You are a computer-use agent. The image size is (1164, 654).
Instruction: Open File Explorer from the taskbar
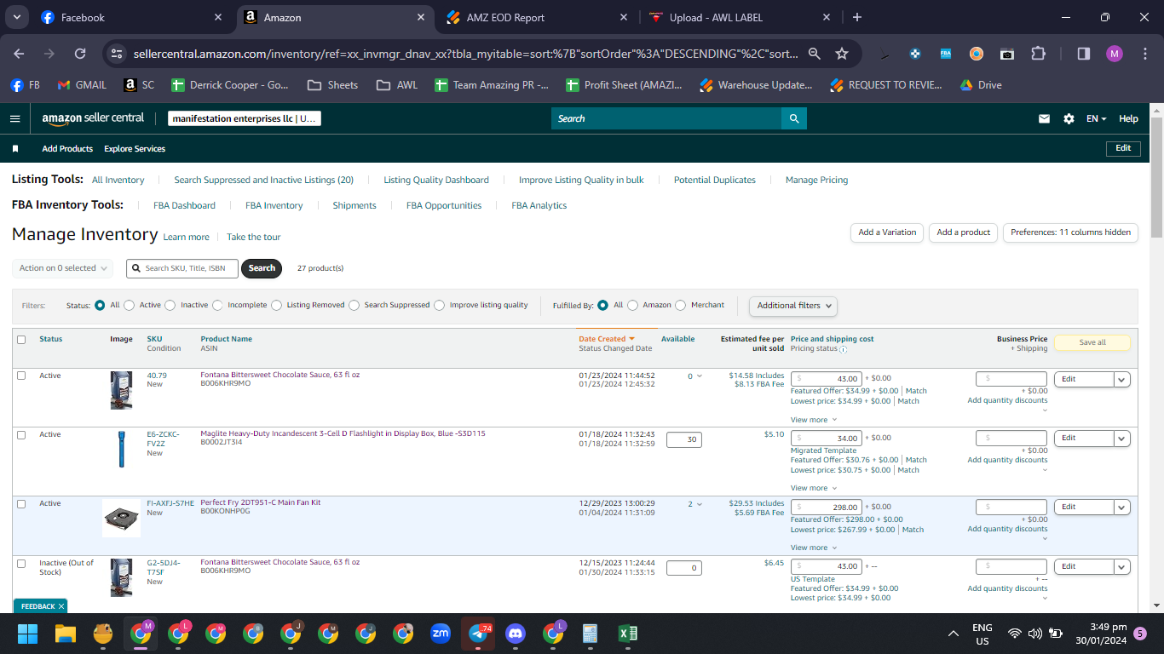pos(66,634)
